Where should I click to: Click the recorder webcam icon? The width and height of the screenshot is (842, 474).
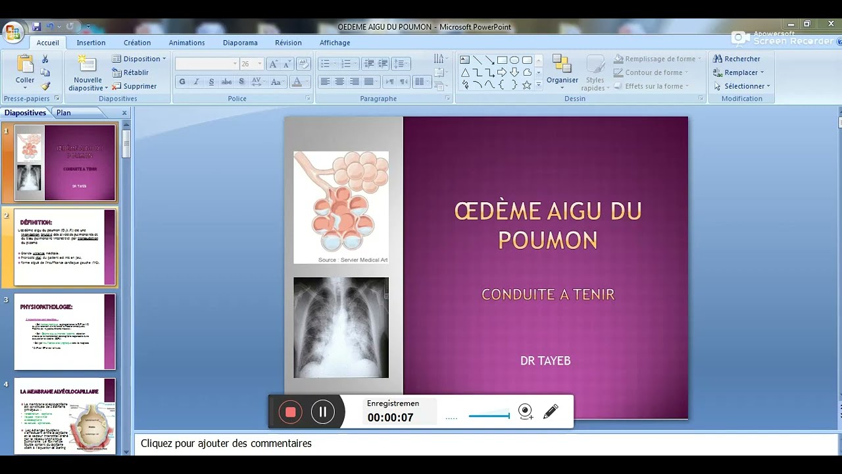pos(525,412)
